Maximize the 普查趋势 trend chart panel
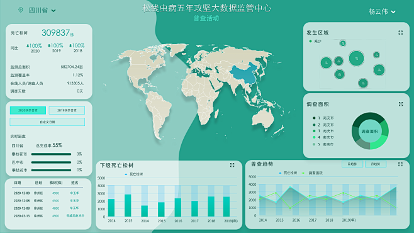 [x=400, y=164]
